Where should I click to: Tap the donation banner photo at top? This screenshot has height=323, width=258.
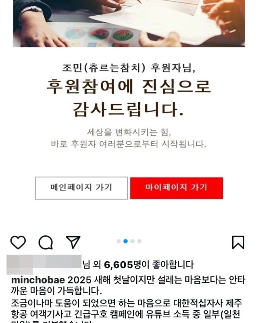pos(129,23)
